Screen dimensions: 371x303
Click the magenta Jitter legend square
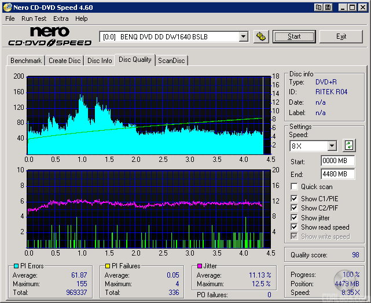[x=199, y=266]
